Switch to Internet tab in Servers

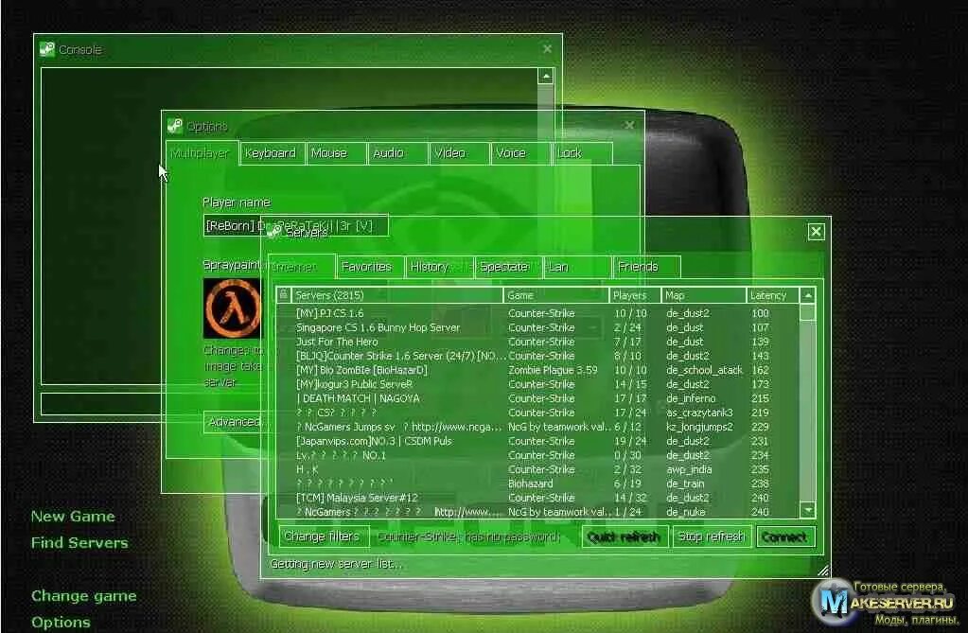click(x=302, y=267)
